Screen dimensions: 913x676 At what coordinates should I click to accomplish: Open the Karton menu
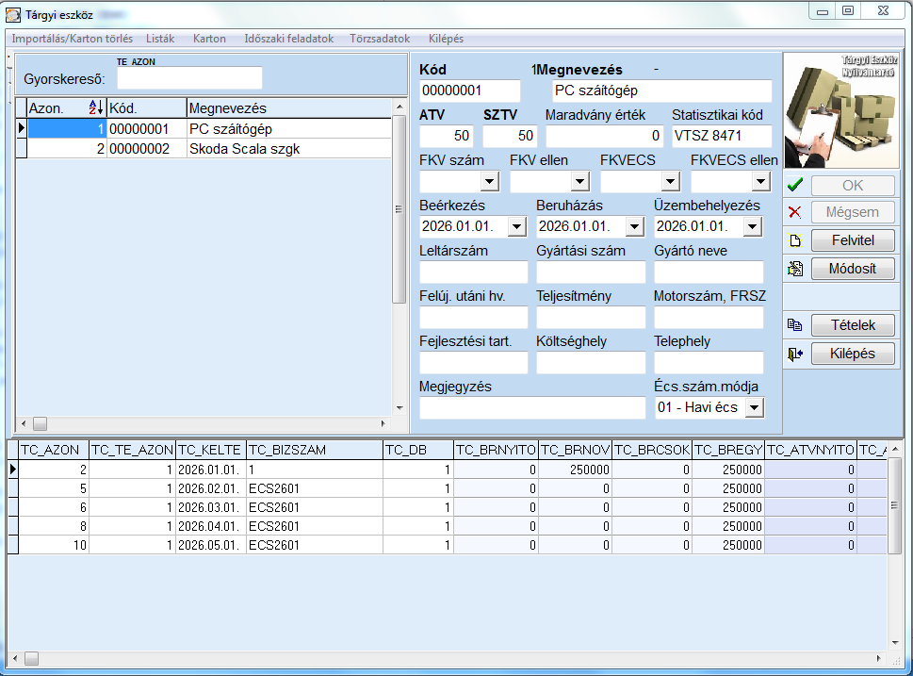point(209,39)
